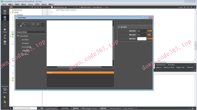
Task: Select RectNode in the node tree
Action: click(x=25, y=40)
